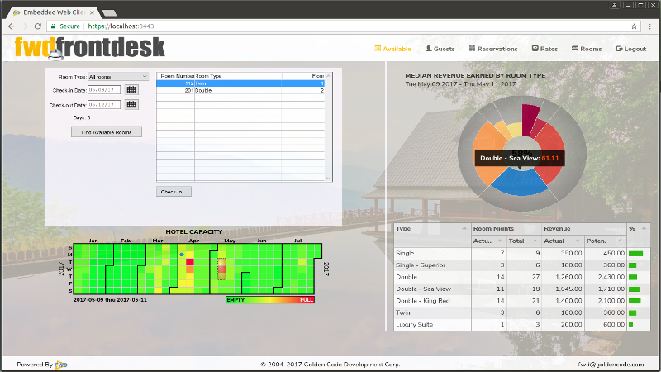Go to the Reservations page
The height and width of the screenshot is (372, 661).
point(493,49)
